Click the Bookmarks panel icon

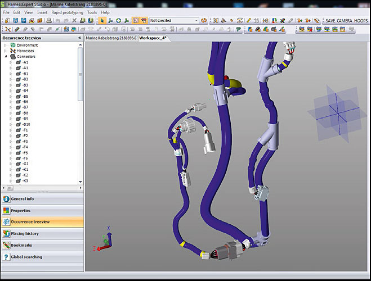tap(6, 246)
